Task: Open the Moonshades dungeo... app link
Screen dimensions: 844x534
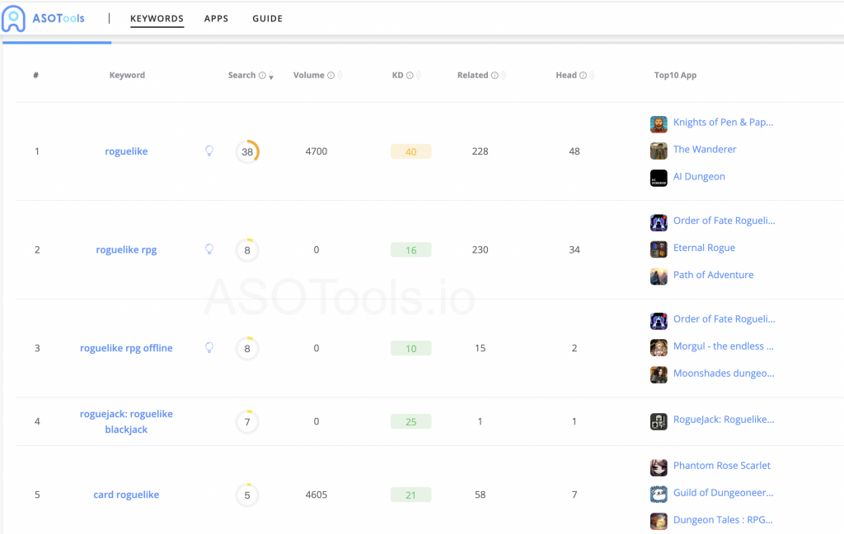Action: 724,374
